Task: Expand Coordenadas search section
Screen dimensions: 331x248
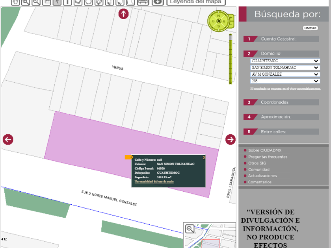Action: (281, 102)
